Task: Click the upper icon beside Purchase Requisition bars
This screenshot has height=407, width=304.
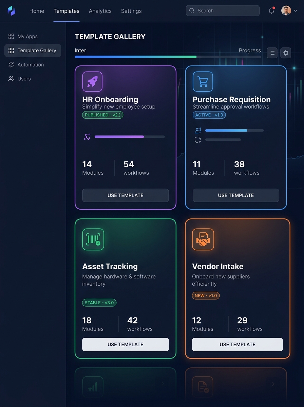Action: [x=198, y=130]
